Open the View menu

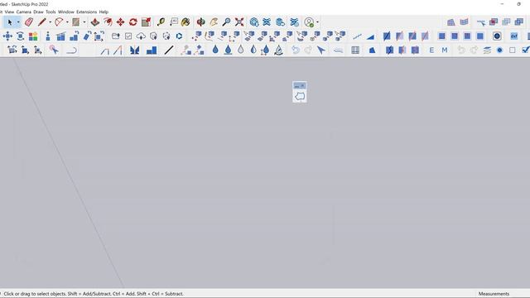9,12
